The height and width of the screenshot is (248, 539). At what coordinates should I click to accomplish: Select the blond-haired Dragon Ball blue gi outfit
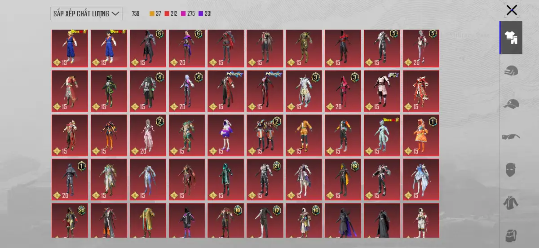70,49
